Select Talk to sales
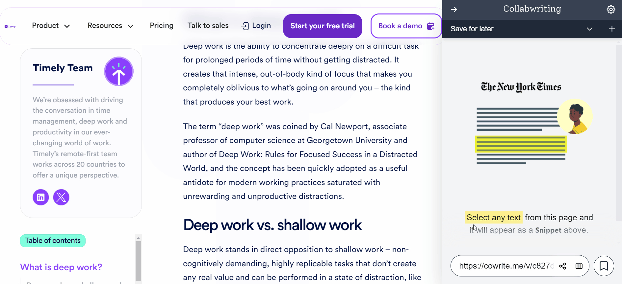The height and width of the screenshot is (284, 622). pyautogui.click(x=208, y=25)
